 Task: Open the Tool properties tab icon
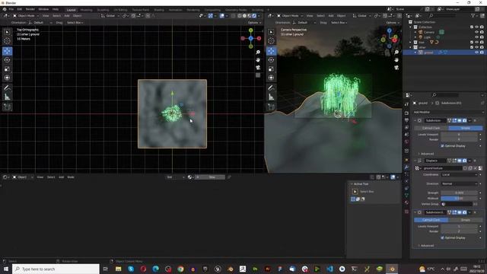point(406,104)
